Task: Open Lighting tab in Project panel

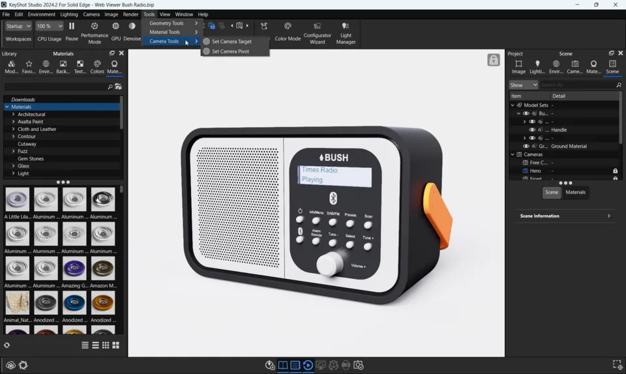Action: (537, 66)
